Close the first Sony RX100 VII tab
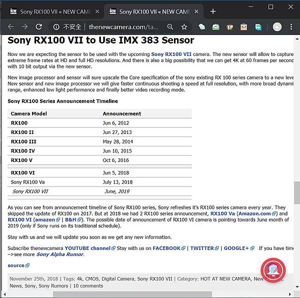300x298 pixels. pyautogui.click(x=97, y=11)
